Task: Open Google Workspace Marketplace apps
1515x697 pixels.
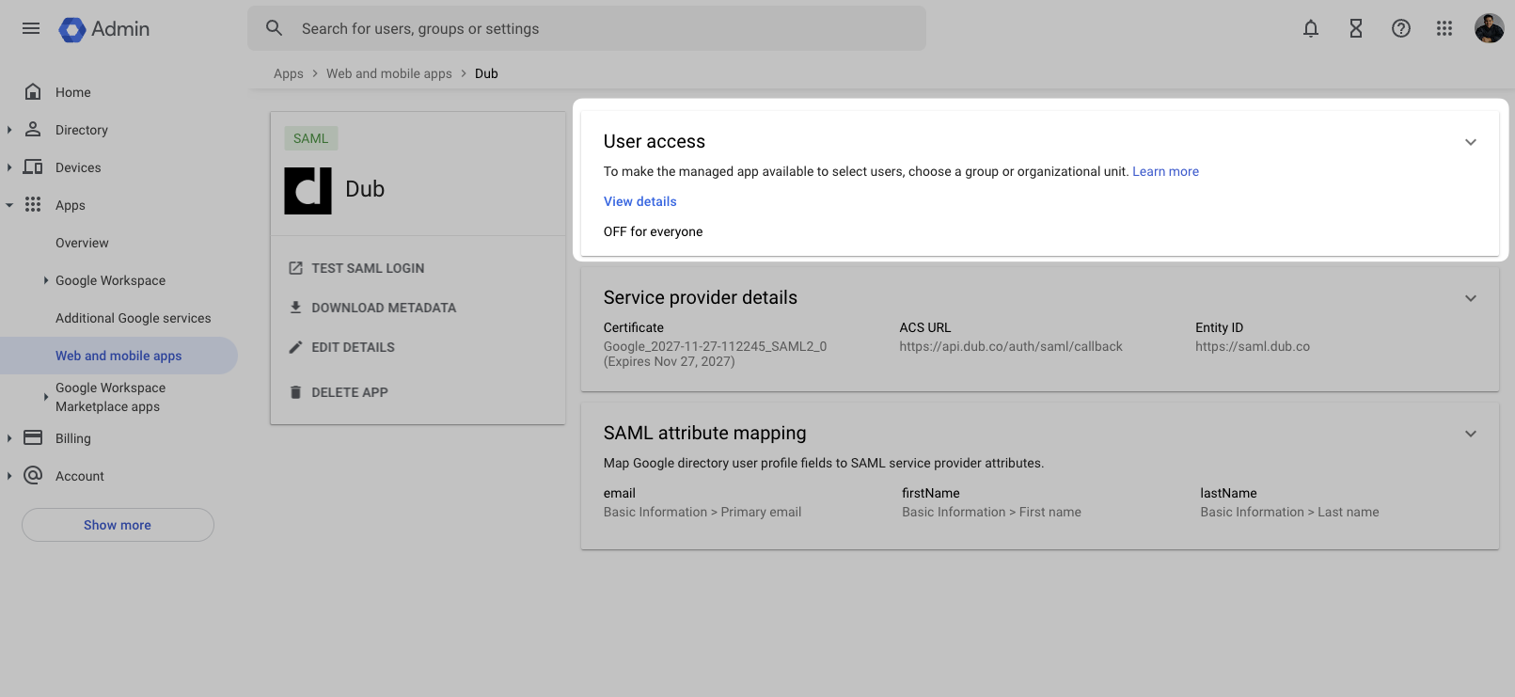Action: 110,397
